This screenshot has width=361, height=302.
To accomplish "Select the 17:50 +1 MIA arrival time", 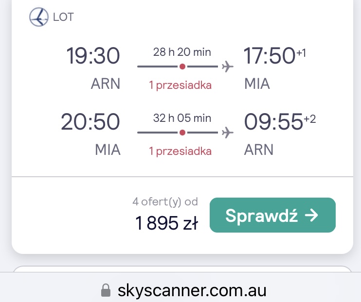I will tap(274, 55).
